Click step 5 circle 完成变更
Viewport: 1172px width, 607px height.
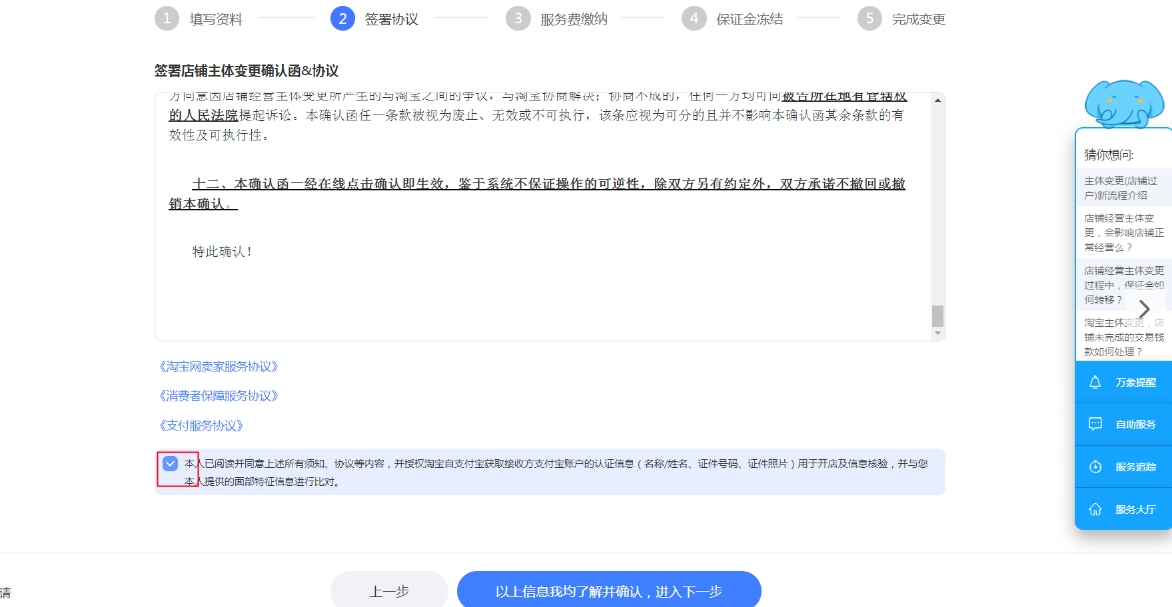tap(869, 19)
